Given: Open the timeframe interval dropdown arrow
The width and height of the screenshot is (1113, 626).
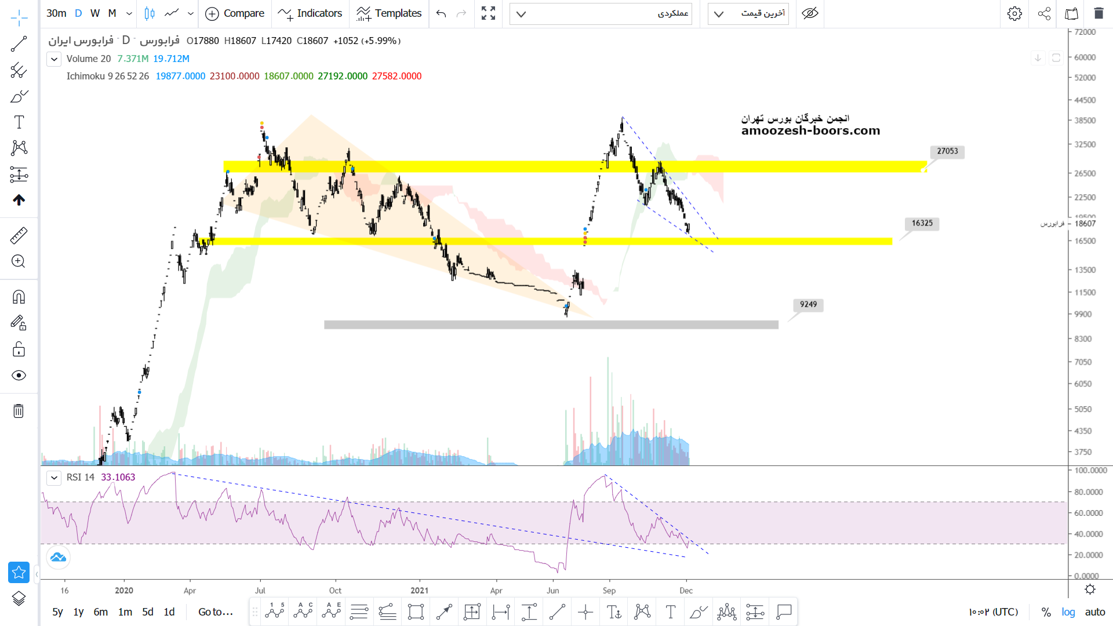Looking at the screenshot, I should [129, 13].
